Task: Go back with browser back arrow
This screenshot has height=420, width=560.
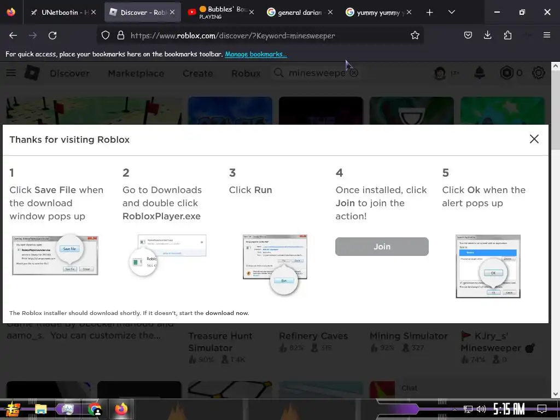Action: 13,36
